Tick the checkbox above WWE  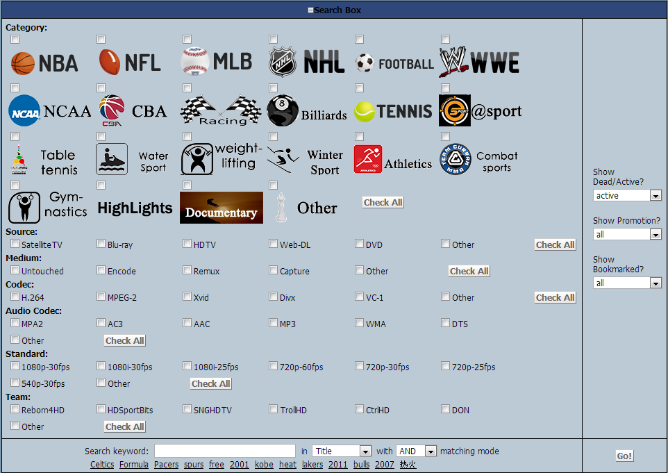click(x=445, y=39)
